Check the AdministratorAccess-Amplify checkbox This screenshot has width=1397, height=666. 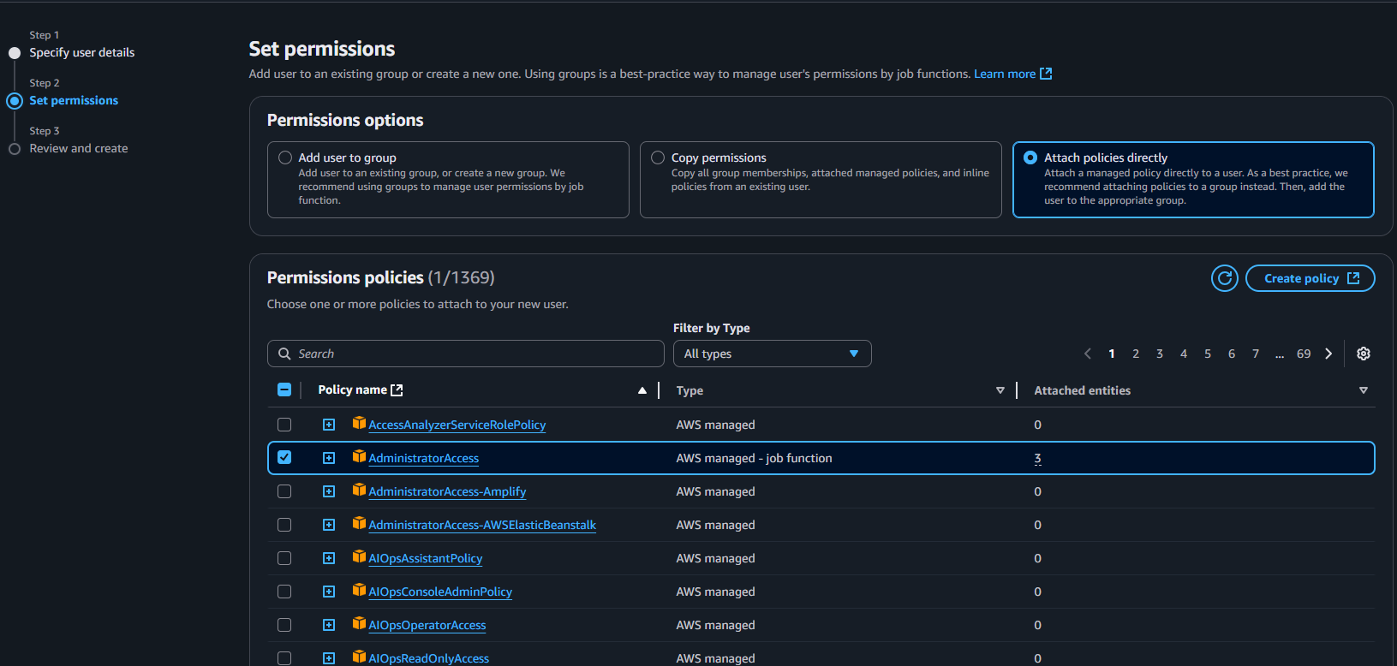coord(284,491)
